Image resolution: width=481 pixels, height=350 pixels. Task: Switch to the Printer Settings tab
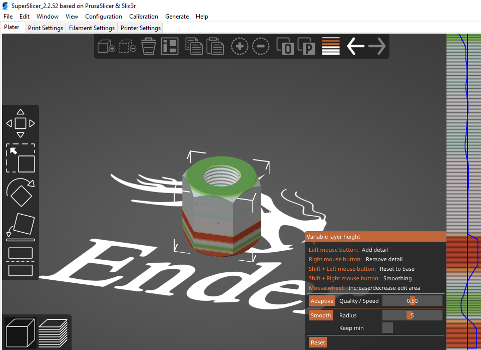141,28
